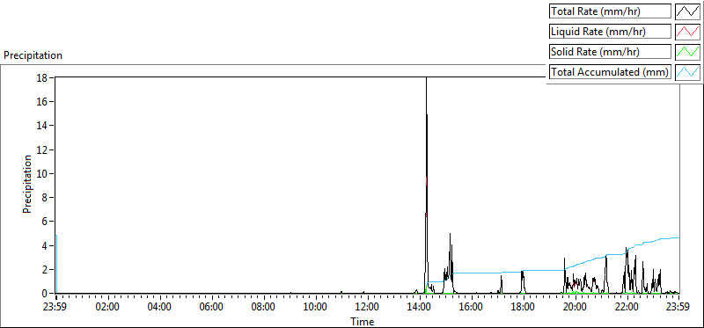Click the 12:00 x-axis tick label
The image size is (704, 328).
[x=368, y=308]
